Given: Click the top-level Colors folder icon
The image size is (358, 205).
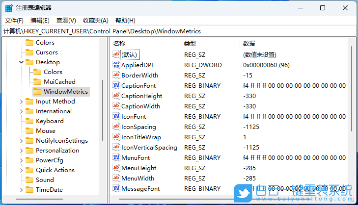Looking at the screenshot, I should point(29,43).
